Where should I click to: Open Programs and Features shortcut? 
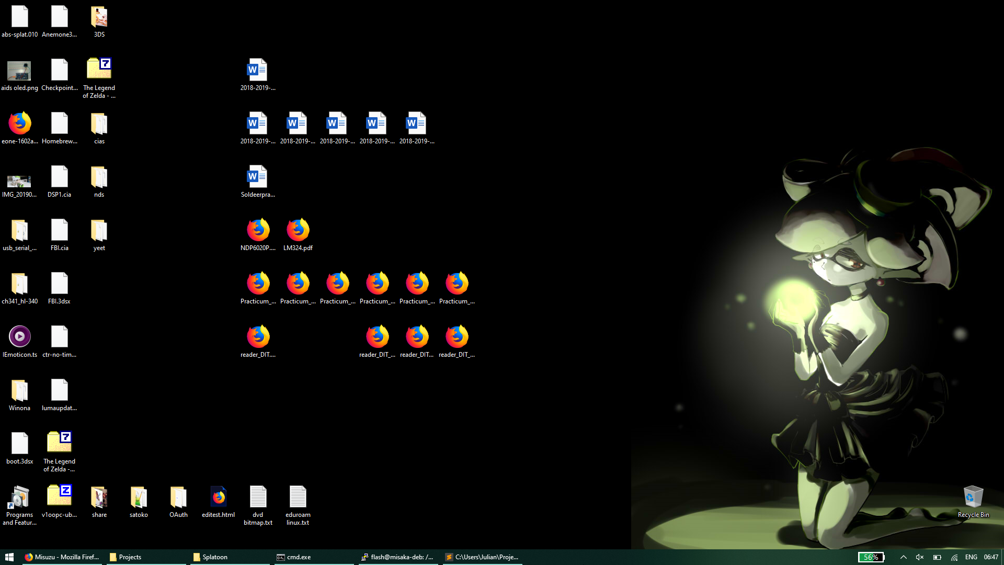pos(20,505)
